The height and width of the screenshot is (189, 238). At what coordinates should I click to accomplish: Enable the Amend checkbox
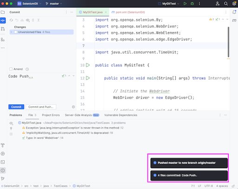pos(11,69)
